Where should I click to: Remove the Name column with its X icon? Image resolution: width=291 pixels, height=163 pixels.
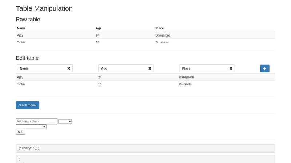69,68
